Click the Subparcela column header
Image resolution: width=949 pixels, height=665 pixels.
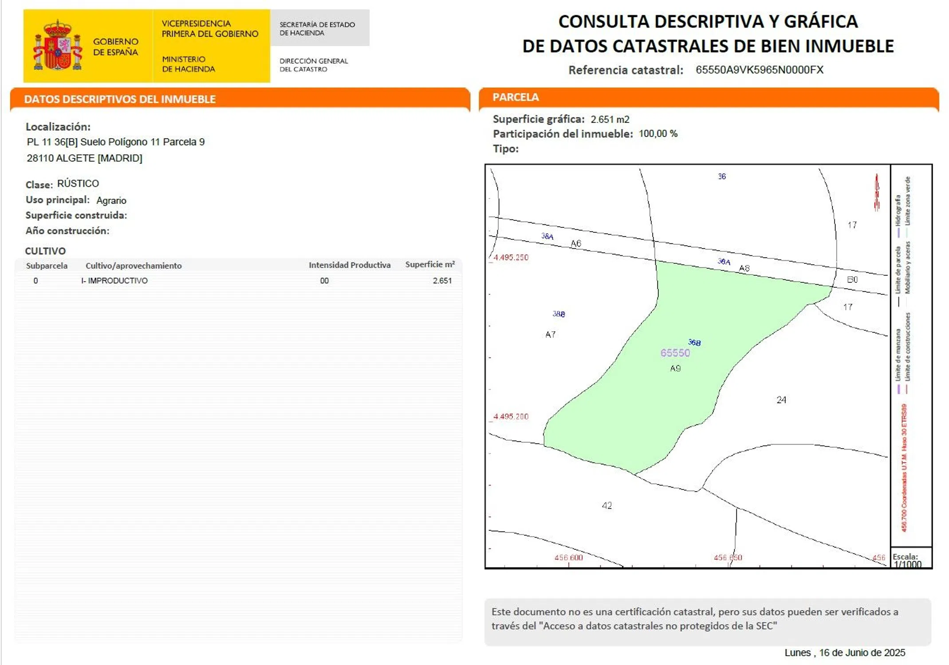pos(47,266)
